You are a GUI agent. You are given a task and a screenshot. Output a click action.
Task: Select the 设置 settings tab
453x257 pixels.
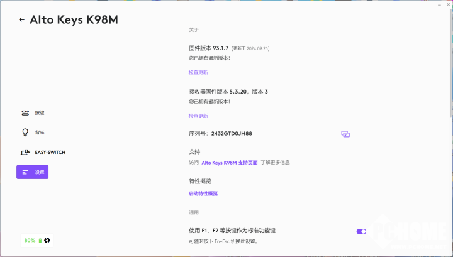tap(32, 172)
